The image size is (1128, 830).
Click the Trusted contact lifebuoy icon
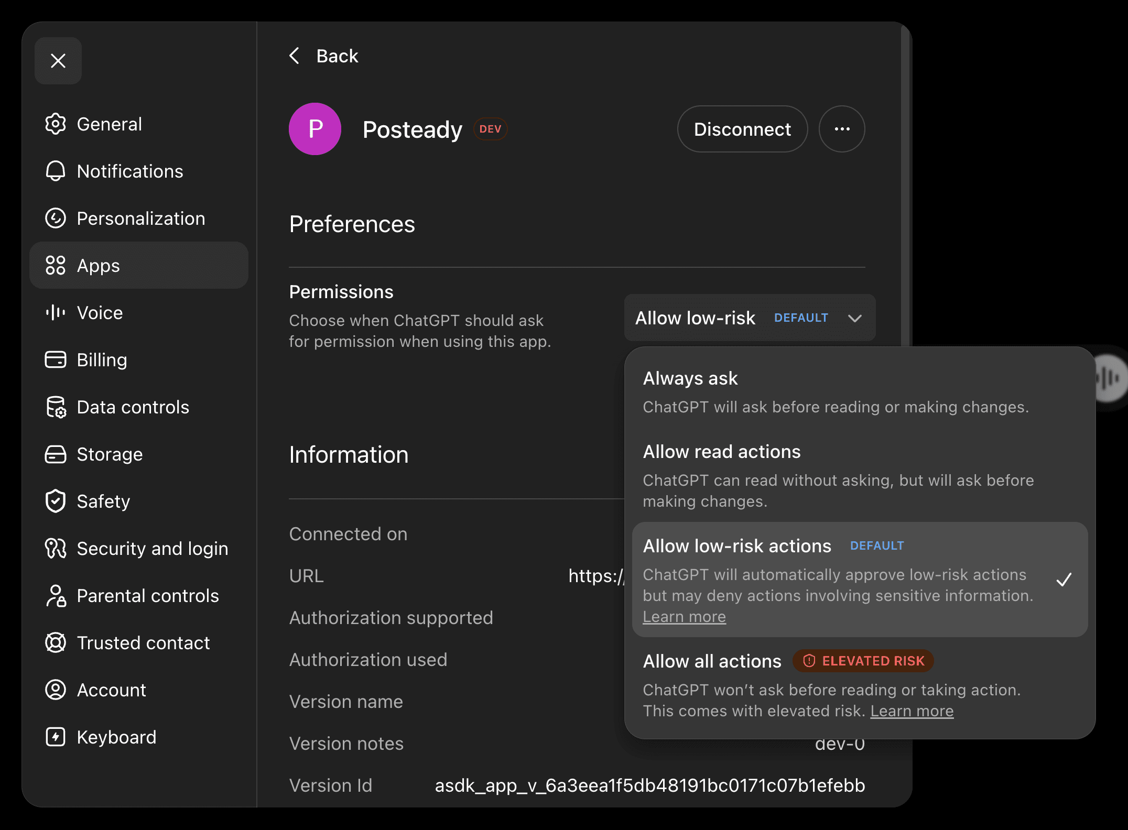click(56, 643)
